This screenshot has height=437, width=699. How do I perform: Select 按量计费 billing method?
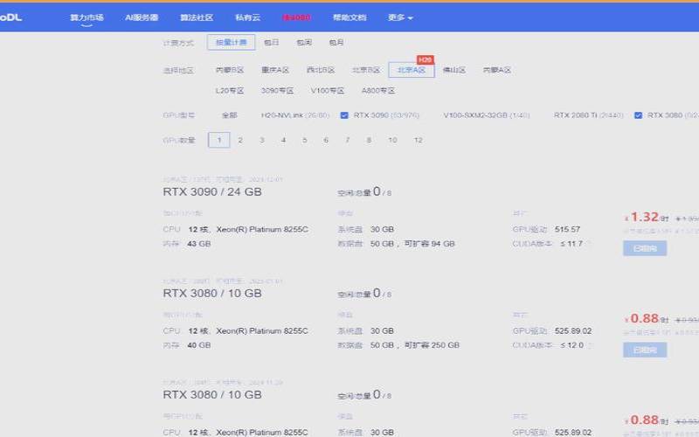click(232, 42)
